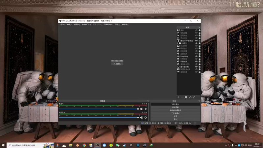The image size is (263, 148).
Task: Click the 麦克风 volume slider handle
Action: (x=138, y=109)
